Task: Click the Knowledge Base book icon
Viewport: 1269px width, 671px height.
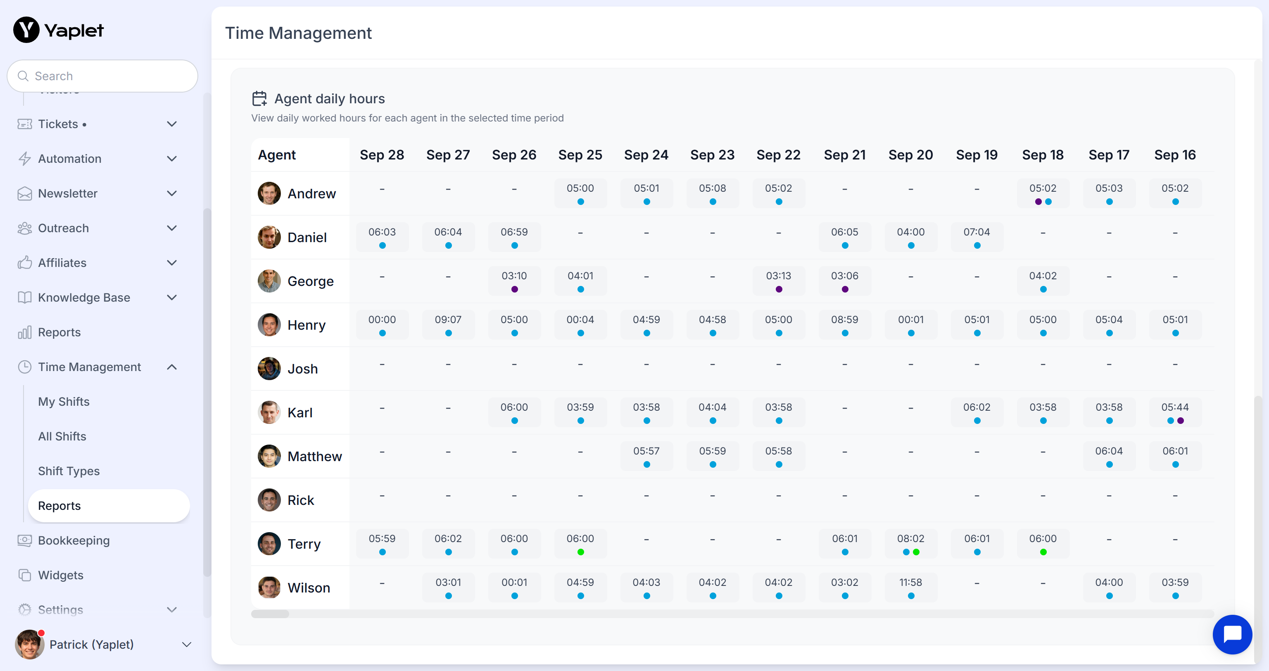Action: click(x=25, y=297)
